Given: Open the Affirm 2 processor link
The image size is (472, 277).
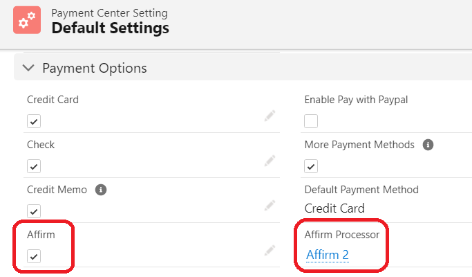Looking at the screenshot, I should [328, 256].
